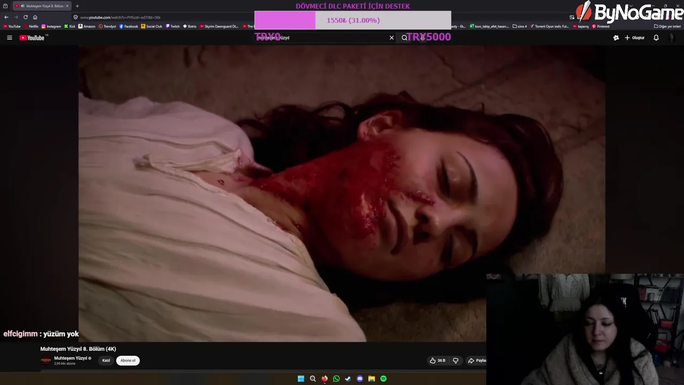The image size is (684, 385).
Task: Open Steam from the taskbar
Action: 348,379
